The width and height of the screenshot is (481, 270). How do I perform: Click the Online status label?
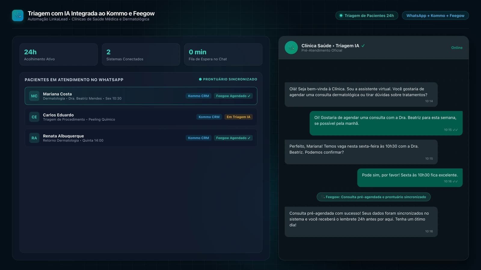coord(457,48)
